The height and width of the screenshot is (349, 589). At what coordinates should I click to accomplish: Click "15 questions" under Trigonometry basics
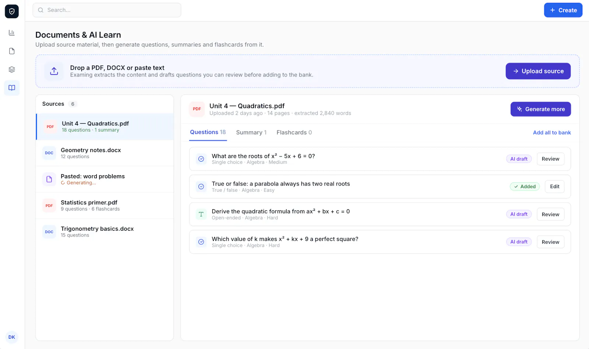tap(75, 235)
